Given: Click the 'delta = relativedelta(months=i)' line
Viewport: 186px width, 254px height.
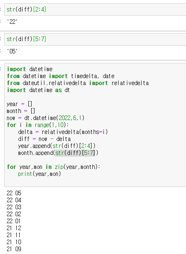Looking at the screenshot, I should tap(63, 132).
